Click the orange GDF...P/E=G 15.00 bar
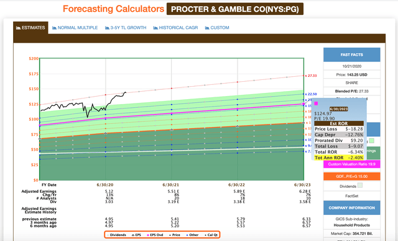Screen dimensions: 398x241 [351, 177]
